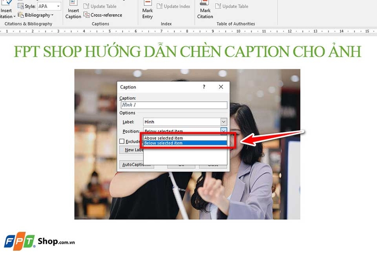Select Above selected item option

coord(185,138)
